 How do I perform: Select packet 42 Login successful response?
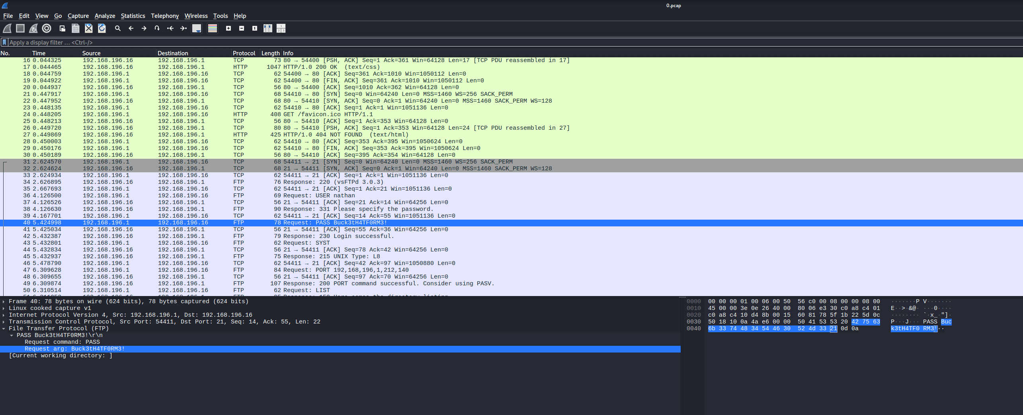pyautogui.click(x=511, y=236)
